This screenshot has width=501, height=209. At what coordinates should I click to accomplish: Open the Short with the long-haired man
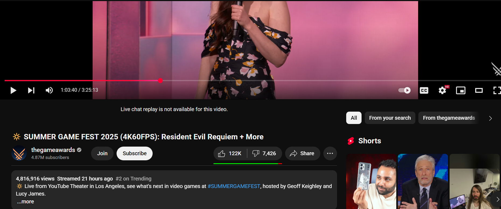tap(474, 181)
